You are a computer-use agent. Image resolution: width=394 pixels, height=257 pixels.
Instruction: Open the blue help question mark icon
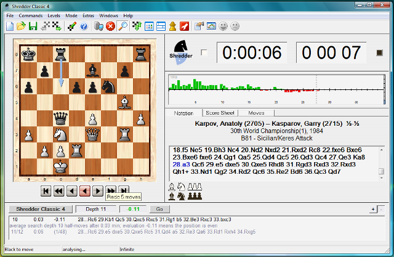coord(84,26)
